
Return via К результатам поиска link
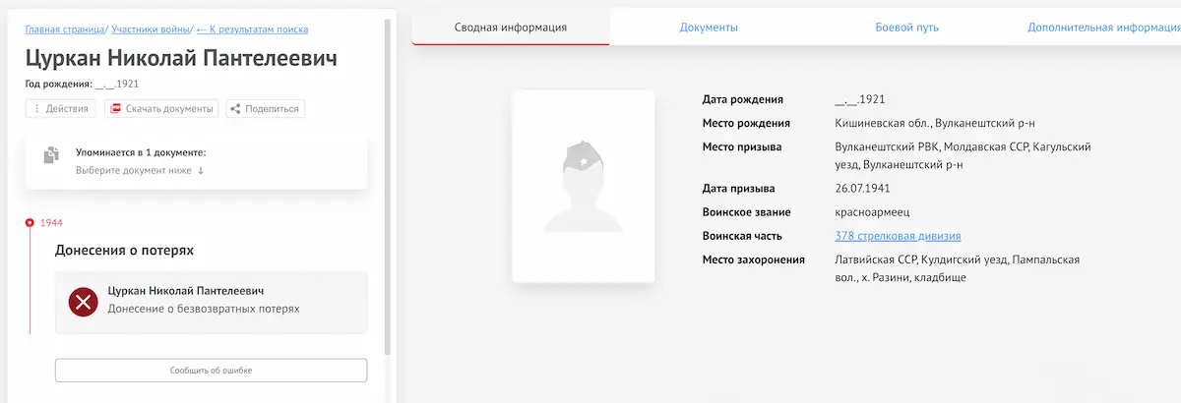tap(252, 29)
